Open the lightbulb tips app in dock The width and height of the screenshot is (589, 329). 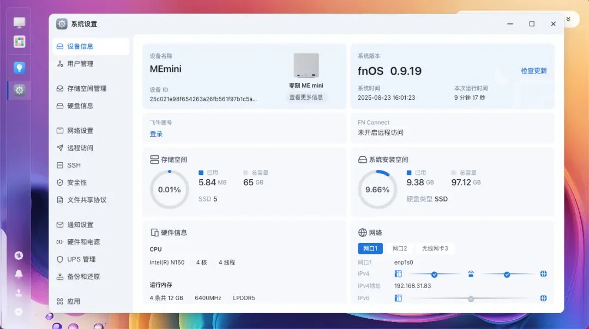[20, 68]
